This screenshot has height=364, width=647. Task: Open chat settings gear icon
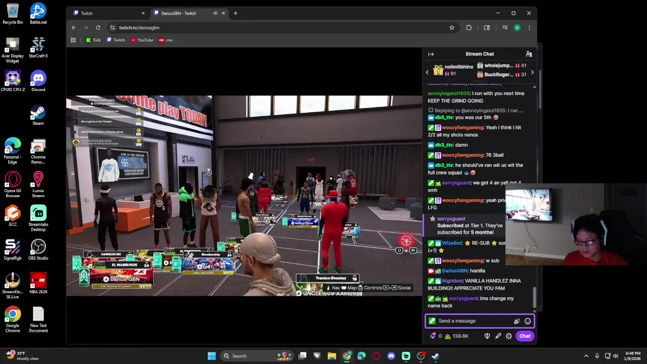click(509, 336)
